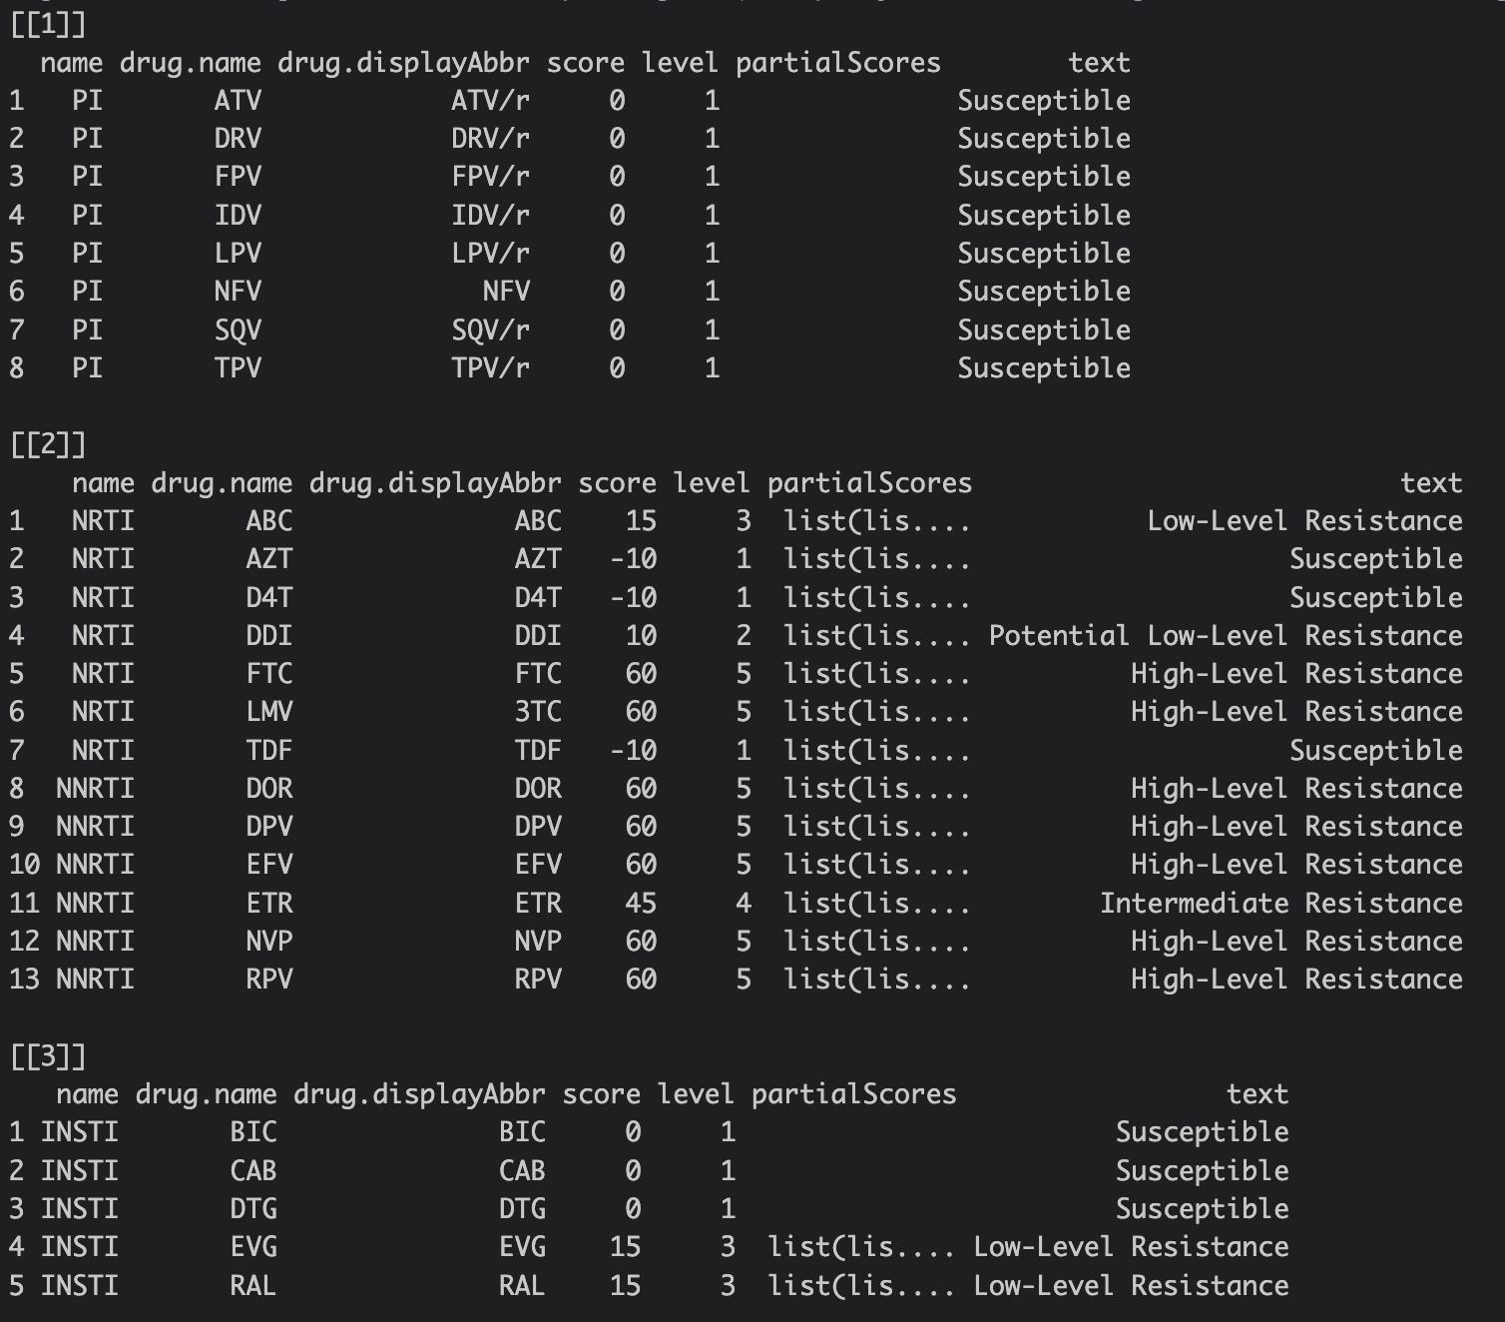Click the [[2]] list index label
Viewport: 1505px width, 1322px height.
click(48, 445)
